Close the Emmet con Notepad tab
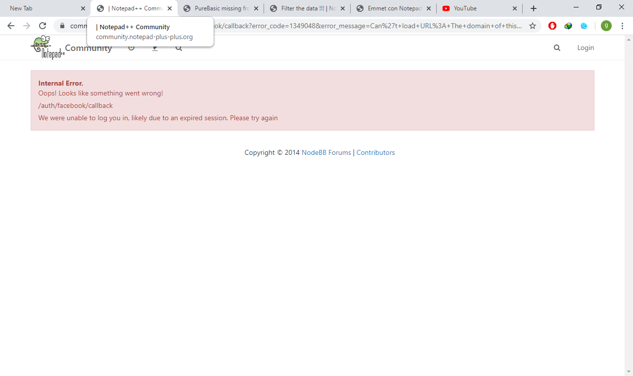This screenshot has width=633, height=376. click(429, 8)
